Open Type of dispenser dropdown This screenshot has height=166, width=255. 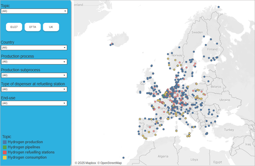(x=34, y=89)
